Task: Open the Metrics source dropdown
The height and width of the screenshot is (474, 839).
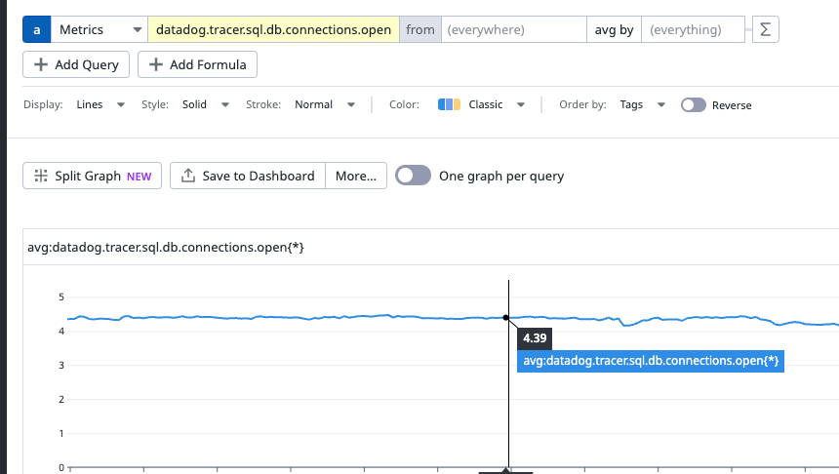Action: click(x=100, y=29)
